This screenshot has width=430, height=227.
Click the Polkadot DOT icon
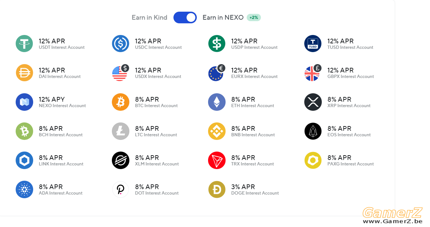pos(121,189)
